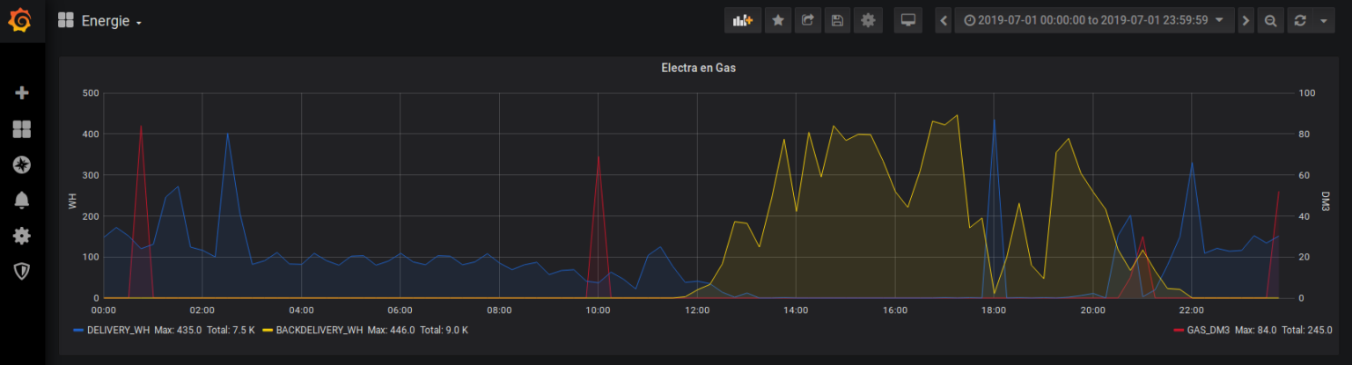Save the dashboard with floppy icon
This screenshot has width=1352, height=365.
click(837, 20)
